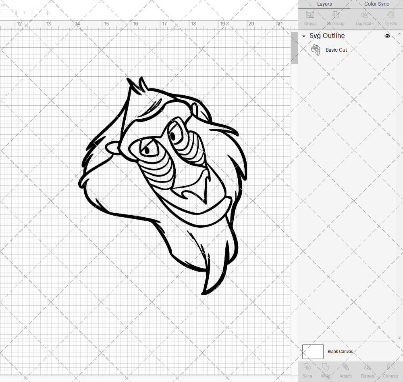Click the Duplicate icon

click(x=365, y=15)
